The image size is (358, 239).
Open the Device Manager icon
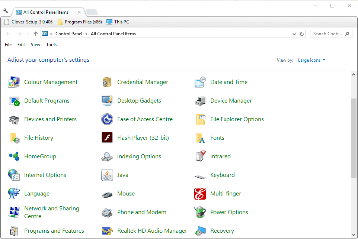coord(200,101)
